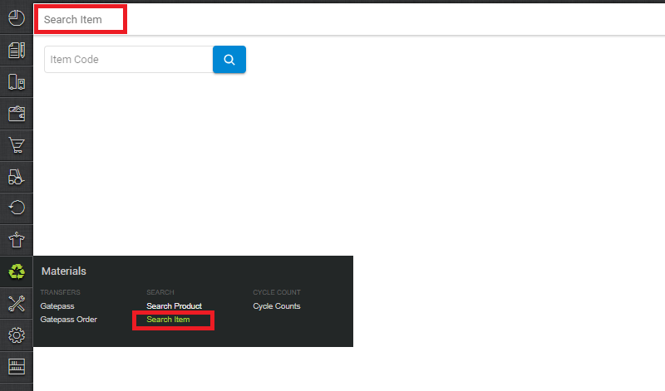Click the SEARCH section label

click(x=160, y=292)
